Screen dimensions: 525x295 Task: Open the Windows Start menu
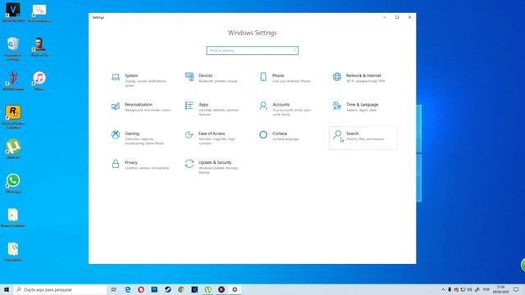click(x=7, y=289)
